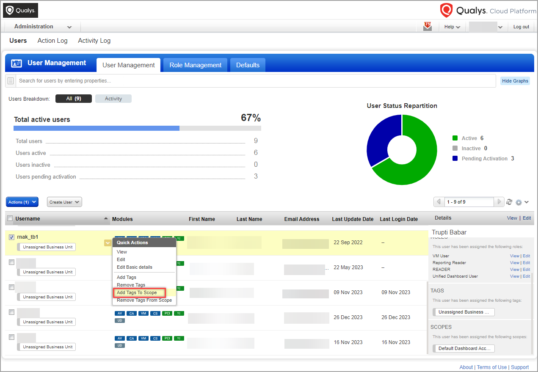This screenshot has width=538, height=372.
Task: Click the notifications envelope icon
Action: pyautogui.click(x=427, y=27)
